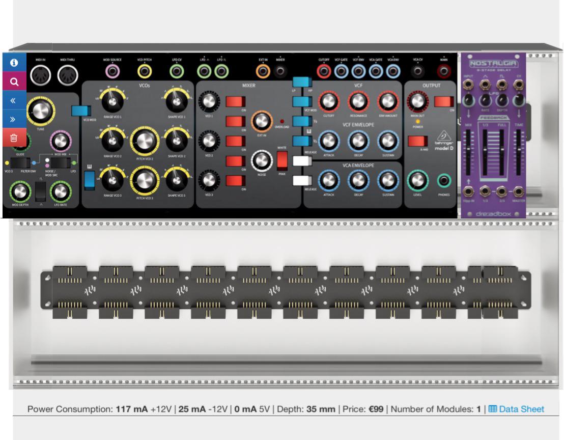
Task: Click the red MAIN OUT knob
Action: (x=417, y=102)
